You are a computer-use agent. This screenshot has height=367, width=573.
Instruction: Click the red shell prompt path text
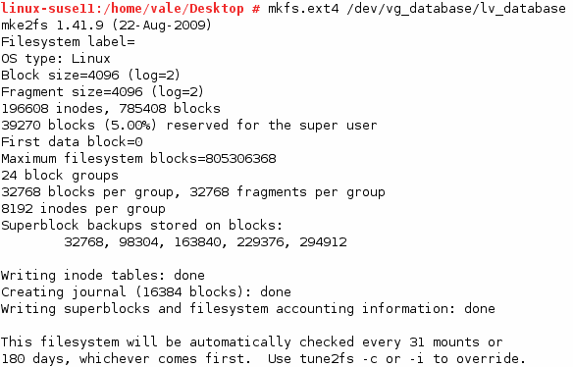[122, 9]
